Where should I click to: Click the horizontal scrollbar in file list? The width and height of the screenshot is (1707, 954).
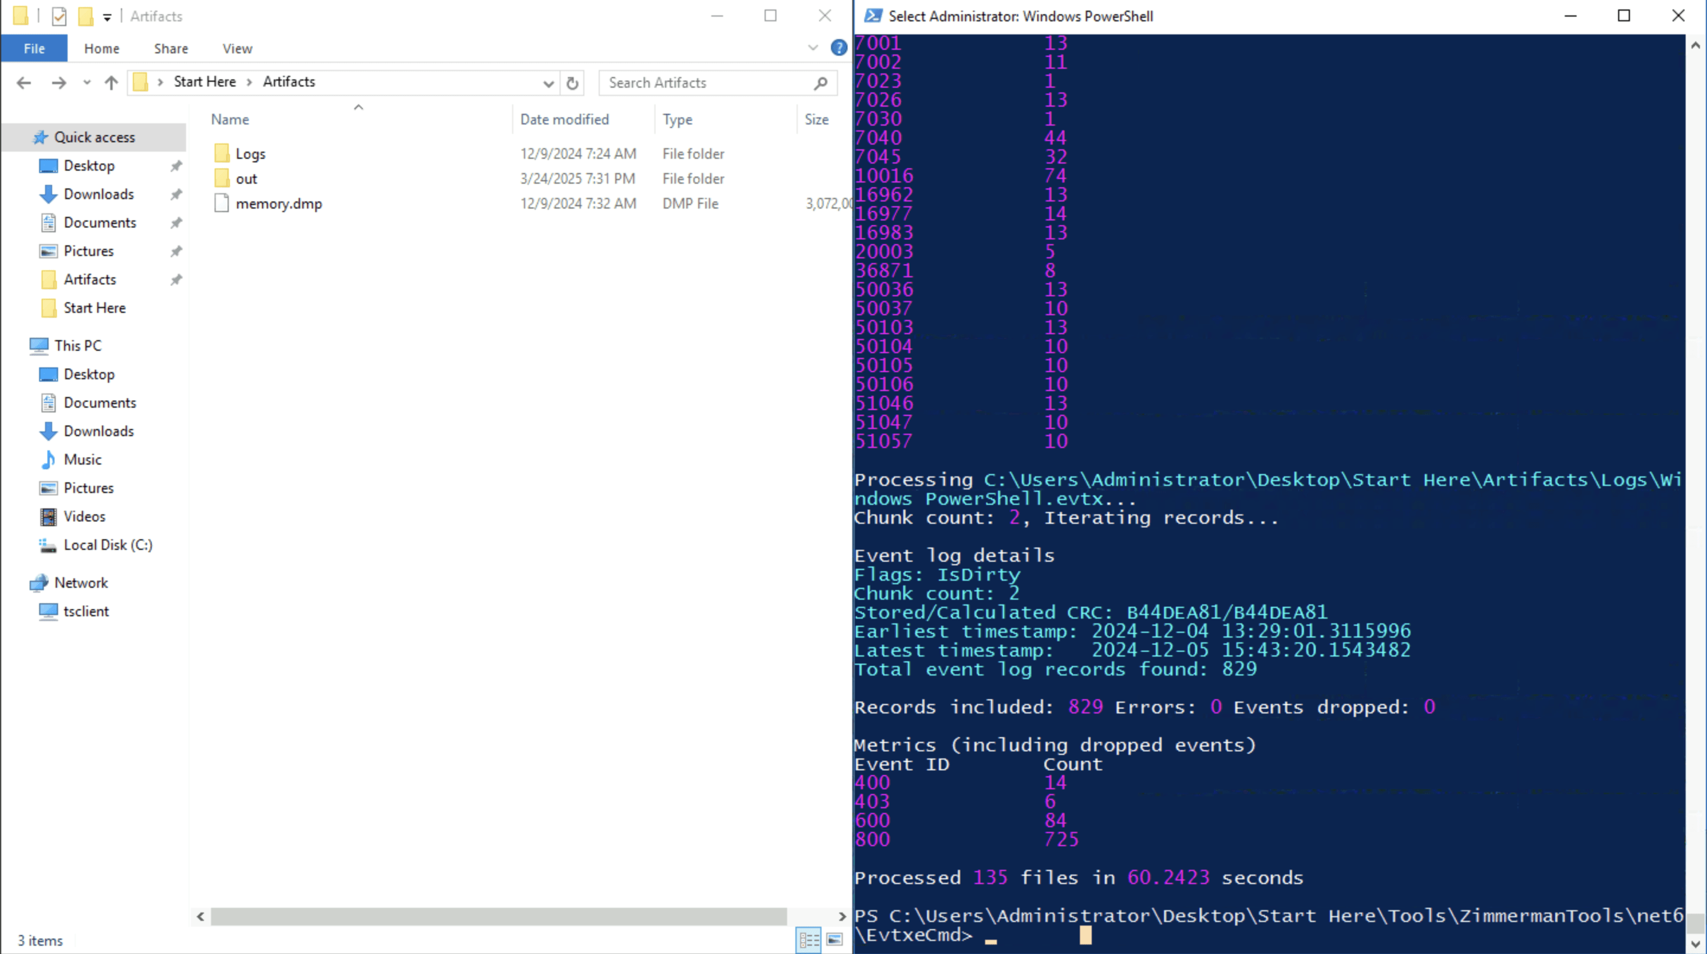point(498,916)
